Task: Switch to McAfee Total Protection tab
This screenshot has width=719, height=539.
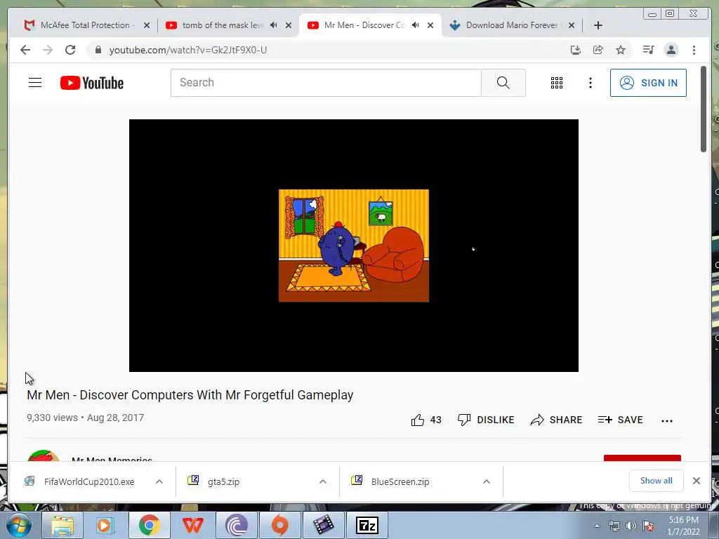Action: click(86, 25)
